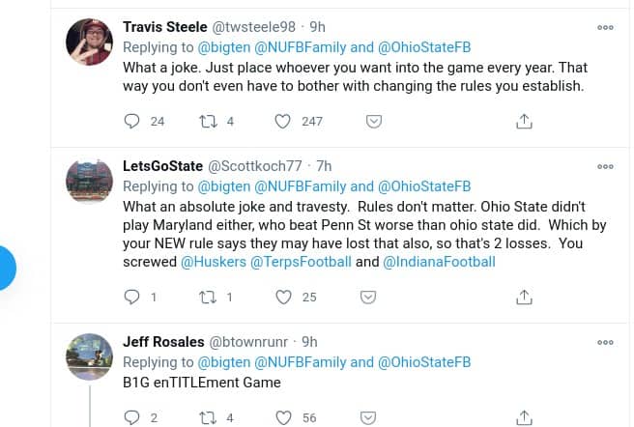Reply to Jeff Rosales's tweet

coord(133,417)
